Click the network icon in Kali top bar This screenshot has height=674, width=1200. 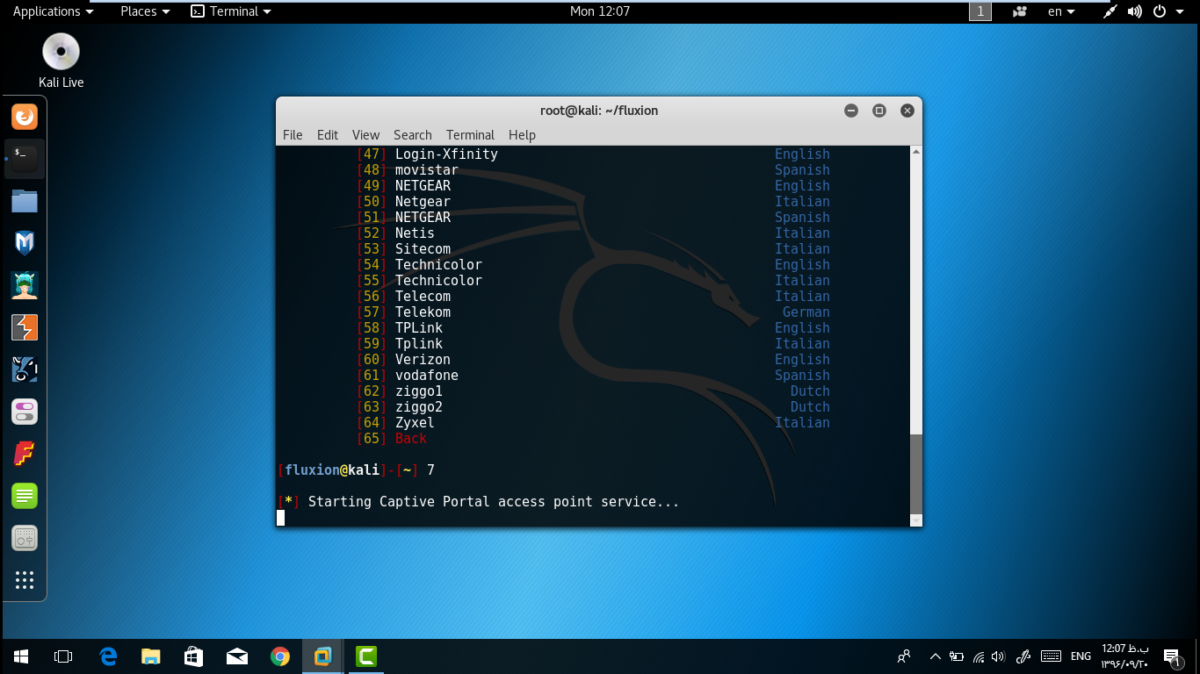click(1110, 11)
